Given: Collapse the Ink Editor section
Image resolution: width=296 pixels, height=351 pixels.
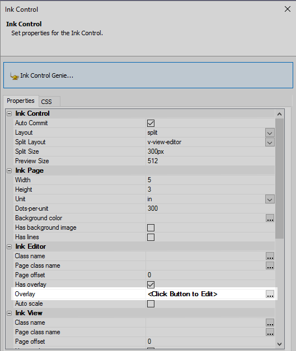Looking at the screenshot, I should pyautogui.click(x=9, y=246).
